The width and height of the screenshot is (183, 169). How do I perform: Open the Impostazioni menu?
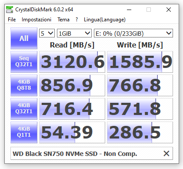(37, 20)
